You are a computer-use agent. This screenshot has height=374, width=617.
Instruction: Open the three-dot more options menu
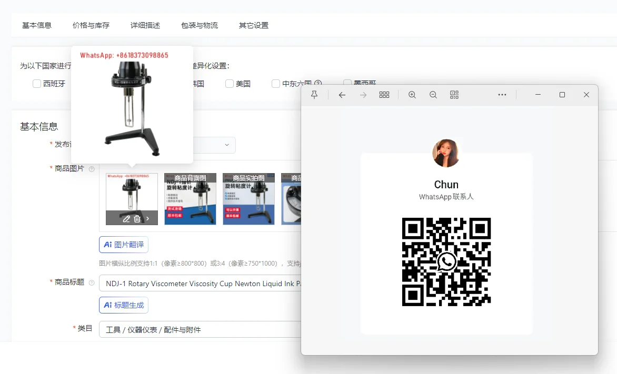pos(502,95)
